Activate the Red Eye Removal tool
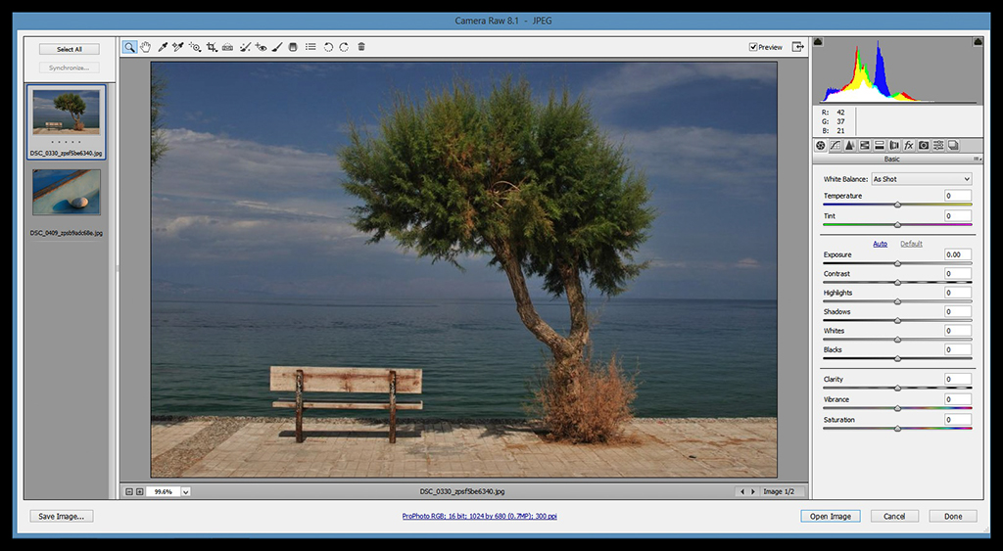 pyautogui.click(x=261, y=47)
